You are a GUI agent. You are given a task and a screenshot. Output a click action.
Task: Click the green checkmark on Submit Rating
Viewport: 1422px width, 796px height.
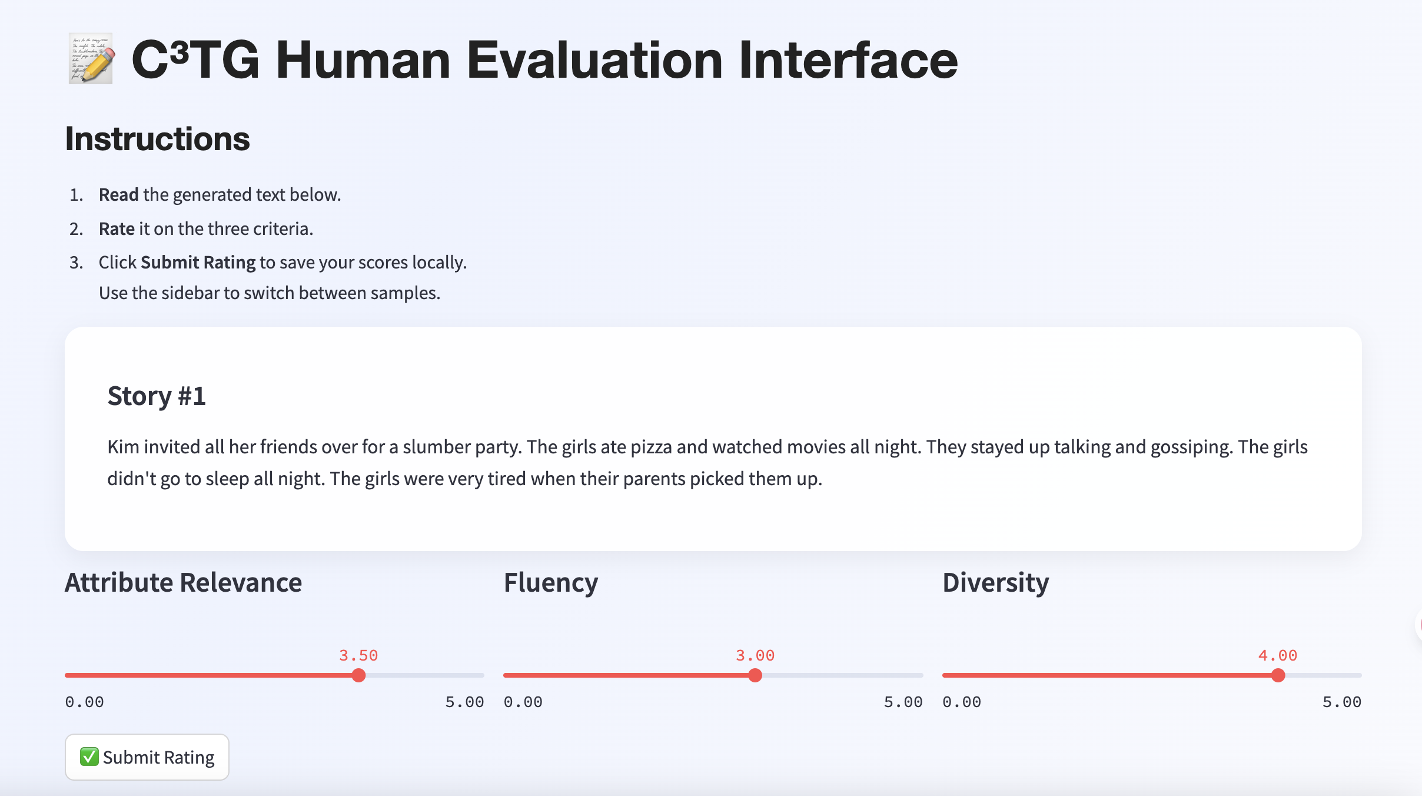pyautogui.click(x=89, y=757)
